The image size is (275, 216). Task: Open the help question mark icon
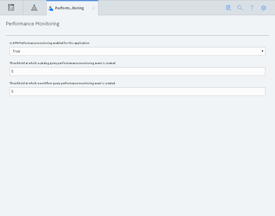point(252,8)
